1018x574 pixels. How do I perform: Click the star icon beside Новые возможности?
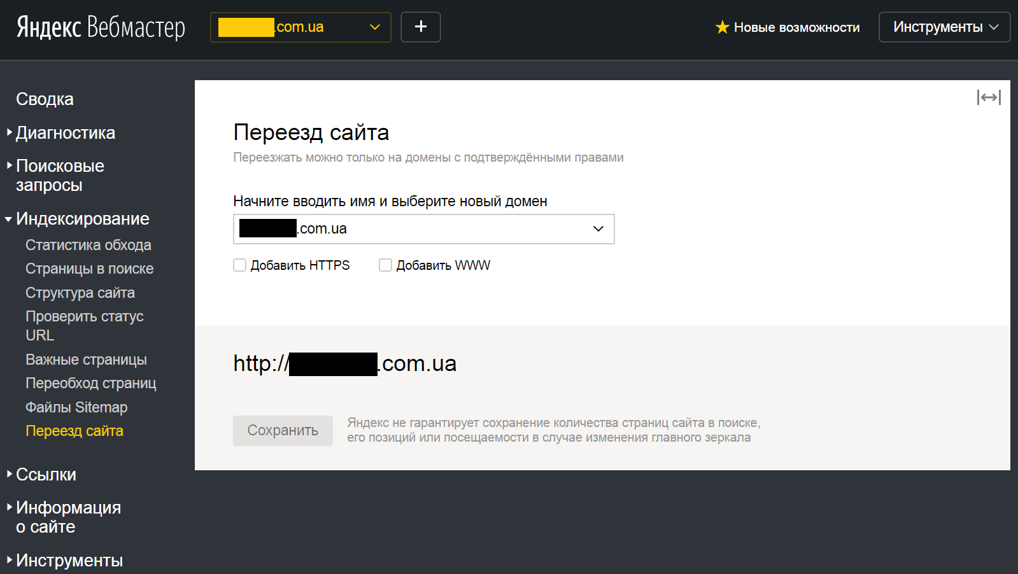(722, 27)
